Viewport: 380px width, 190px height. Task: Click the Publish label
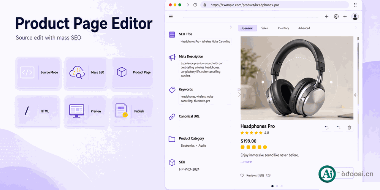tap(139, 111)
